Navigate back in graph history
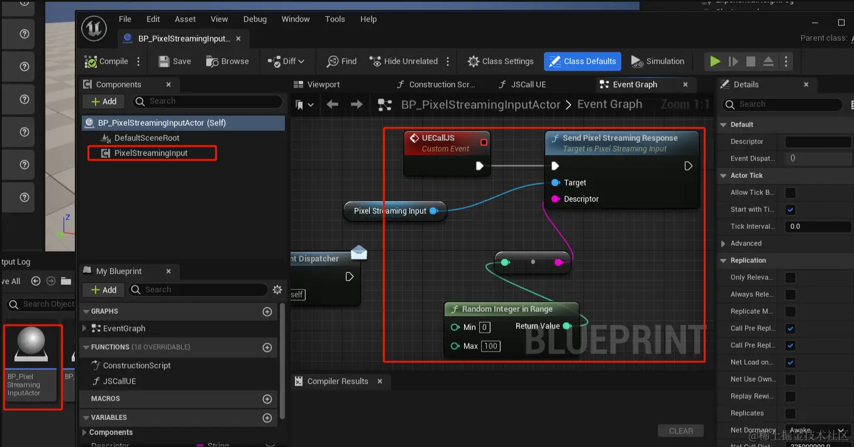Image resolution: width=854 pixels, height=447 pixels. click(333, 104)
